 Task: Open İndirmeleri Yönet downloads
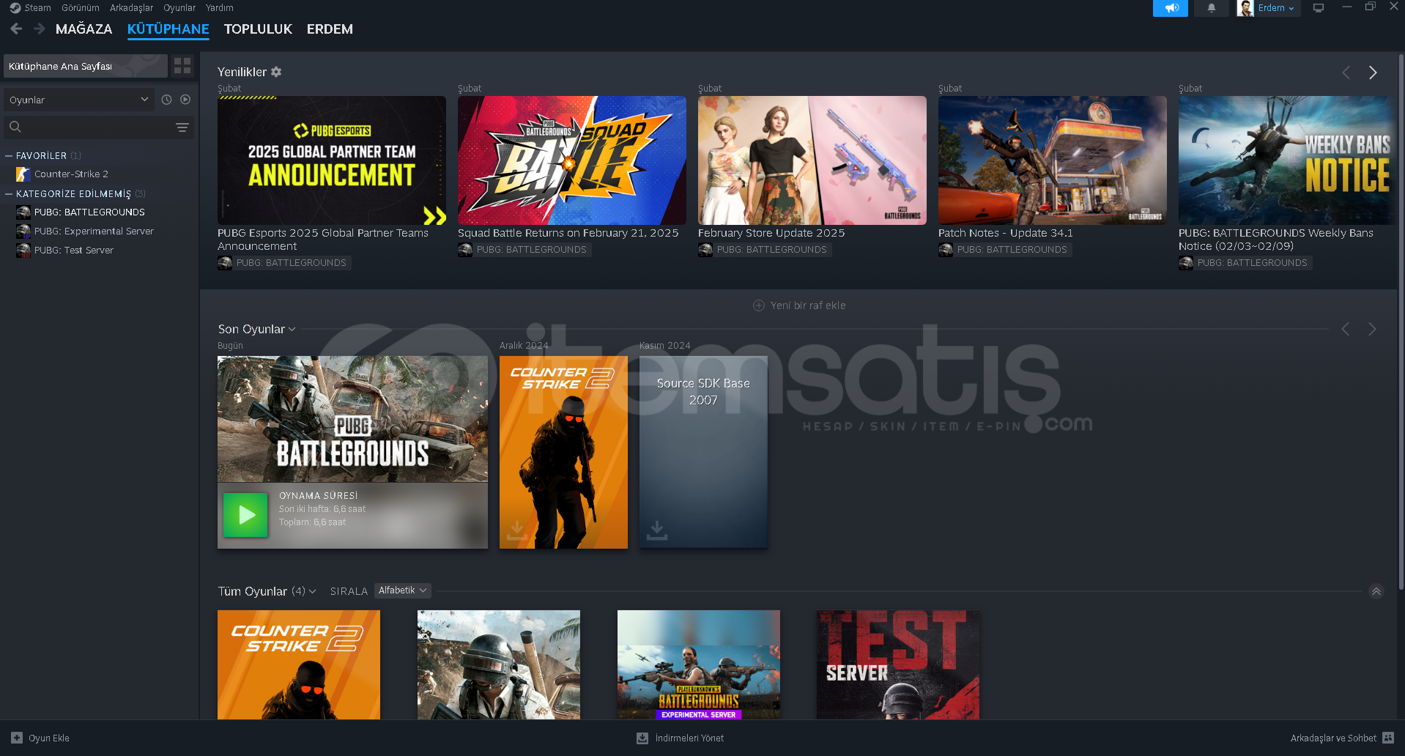681,738
